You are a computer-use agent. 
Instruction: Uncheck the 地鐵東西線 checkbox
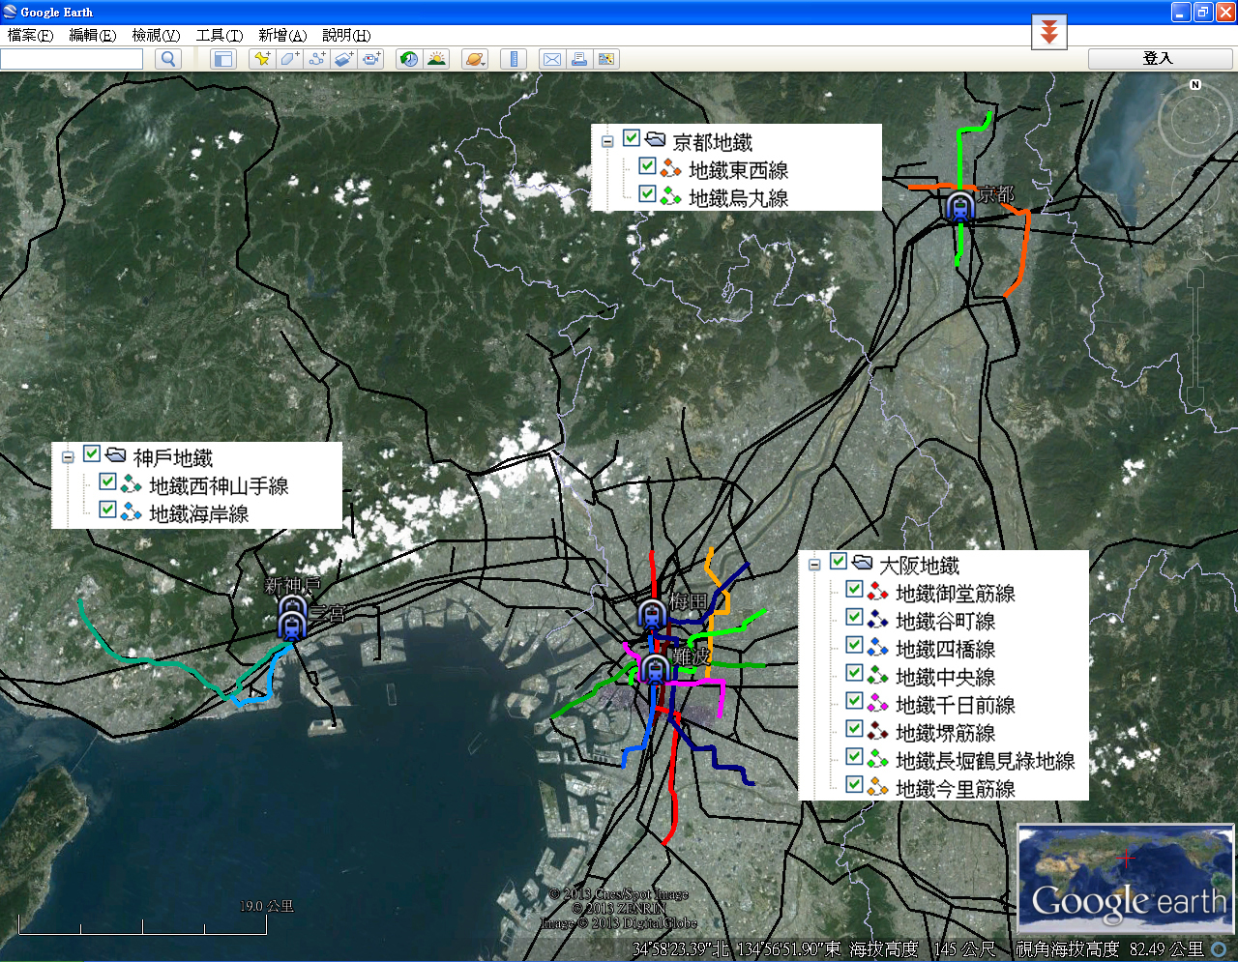click(648, 166)
